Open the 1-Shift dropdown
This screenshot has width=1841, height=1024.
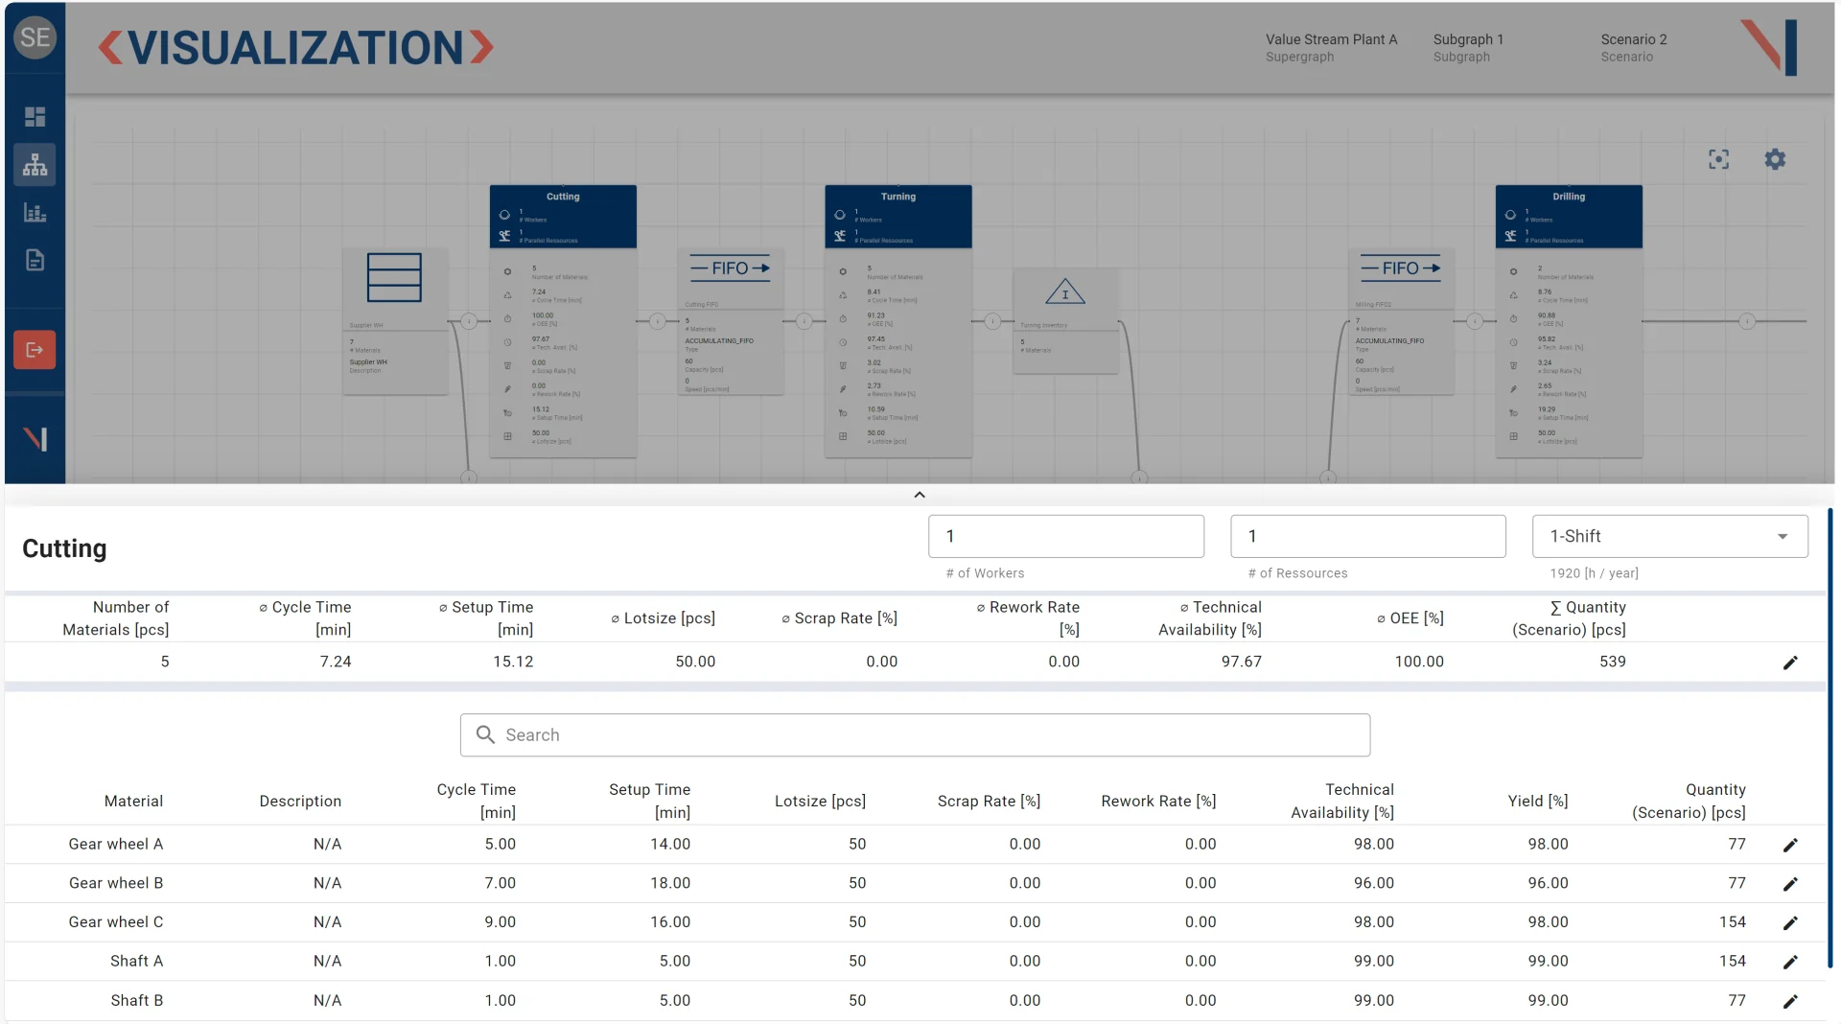tap(1669, 537)
